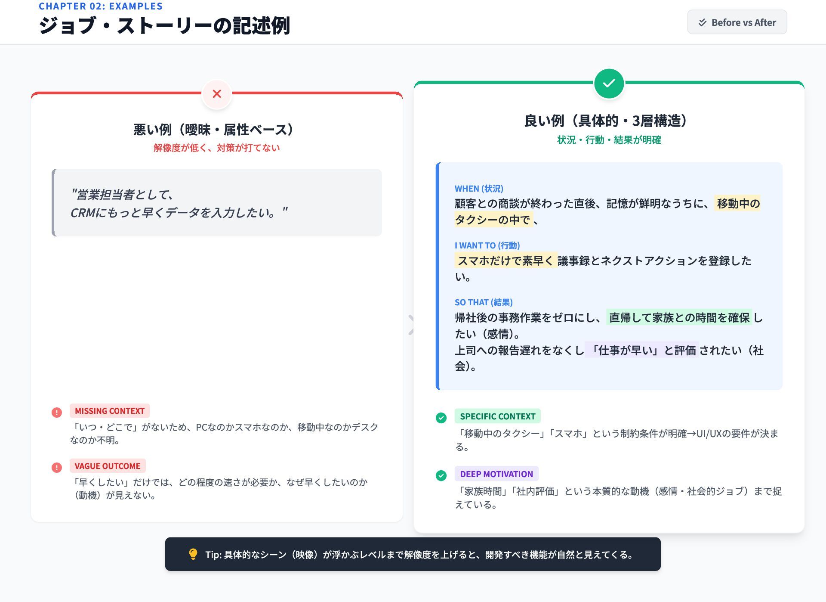Select the MISSING CONTEXT red tag
This screenshot has height=602, width=826.
click(x=109, y=411)
